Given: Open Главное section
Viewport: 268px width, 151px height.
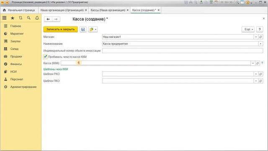Looking at the screenshot, I should [21, 26].
